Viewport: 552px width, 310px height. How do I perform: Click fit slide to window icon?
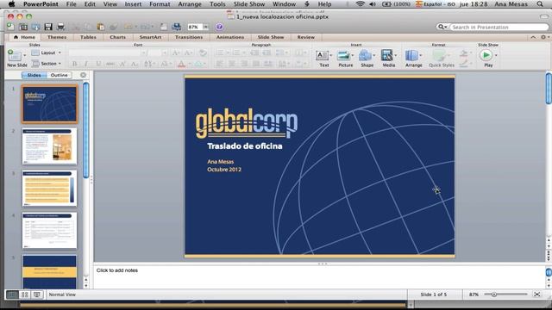click(x=536, y=294)
